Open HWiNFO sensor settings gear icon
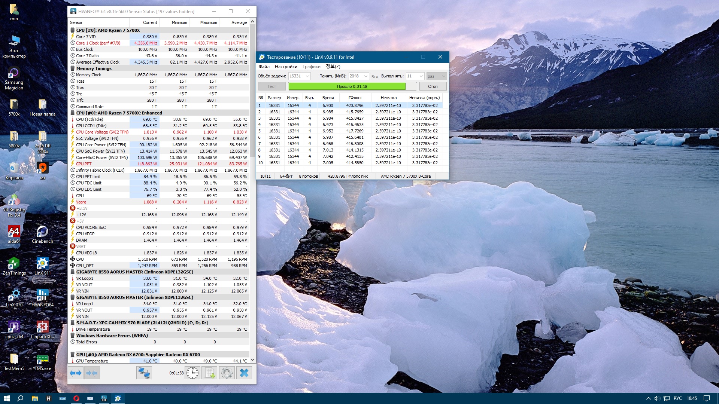 click(x=227, y=373)
